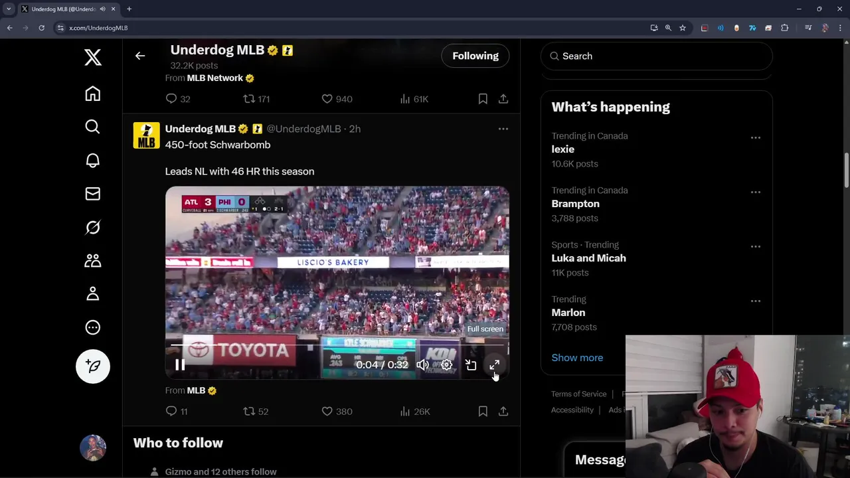Open browser tab search dropdown arrow
Screen dimensions: 850x478
[x=9, y=9]
